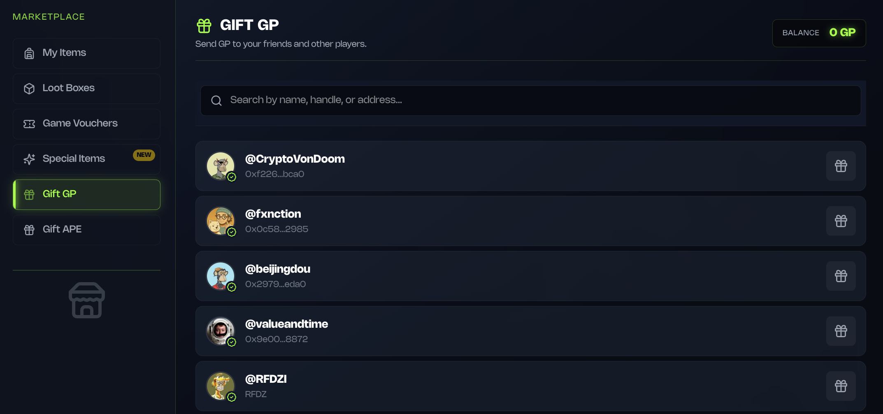883x414 pixels.
Task: Click the search magnifier icon
Action: (x=216, y=101)
